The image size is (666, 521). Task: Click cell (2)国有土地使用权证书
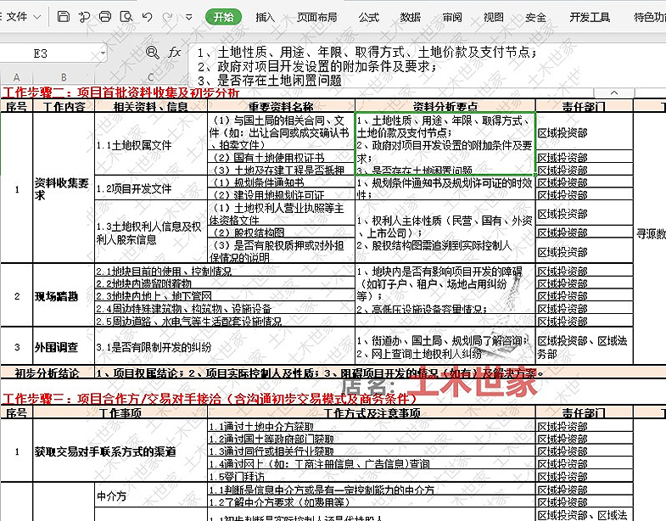(281, 157)
